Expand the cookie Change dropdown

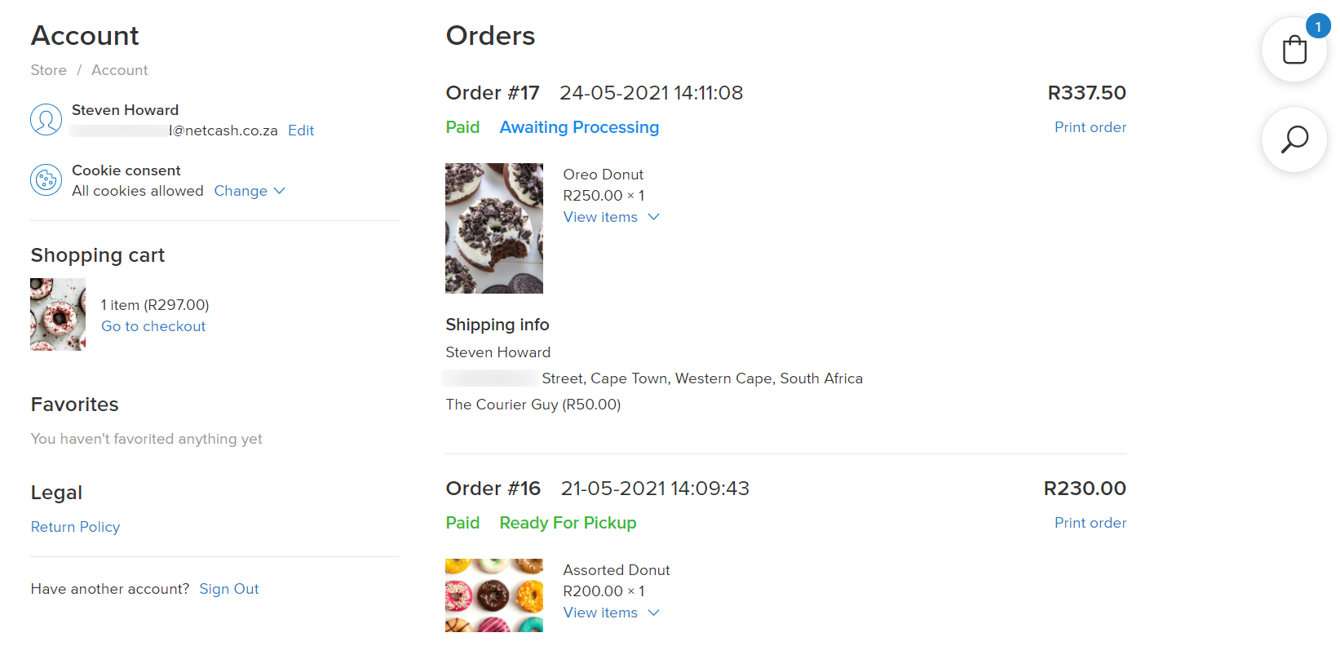point(250,191)
